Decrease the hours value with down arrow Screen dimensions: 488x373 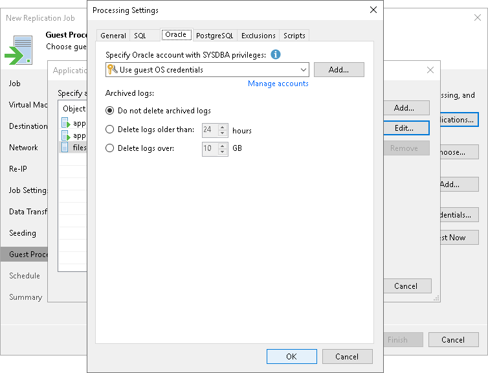tap(222, 133)
